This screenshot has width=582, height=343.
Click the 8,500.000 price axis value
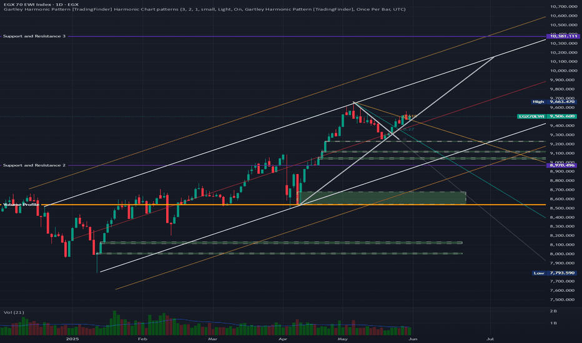click(563, 208)
